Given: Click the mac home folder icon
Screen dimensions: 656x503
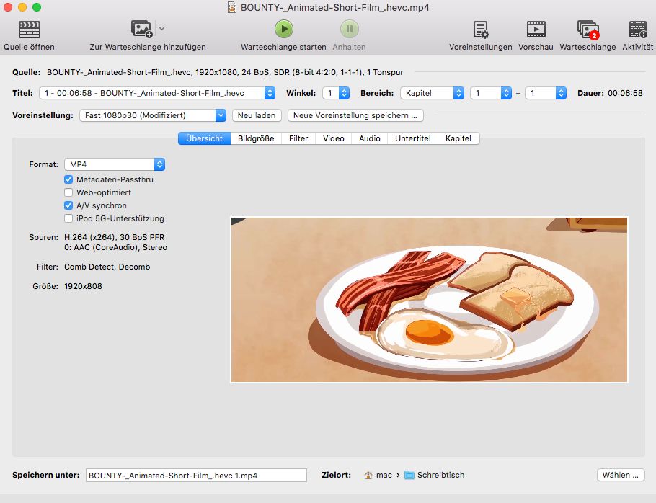Looking at the screenshot, I should pyautogui.click(x=368, y=476).
